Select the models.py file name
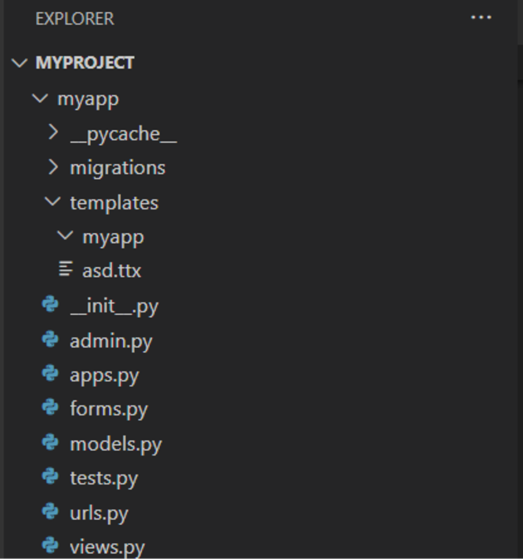 point(116,444)
